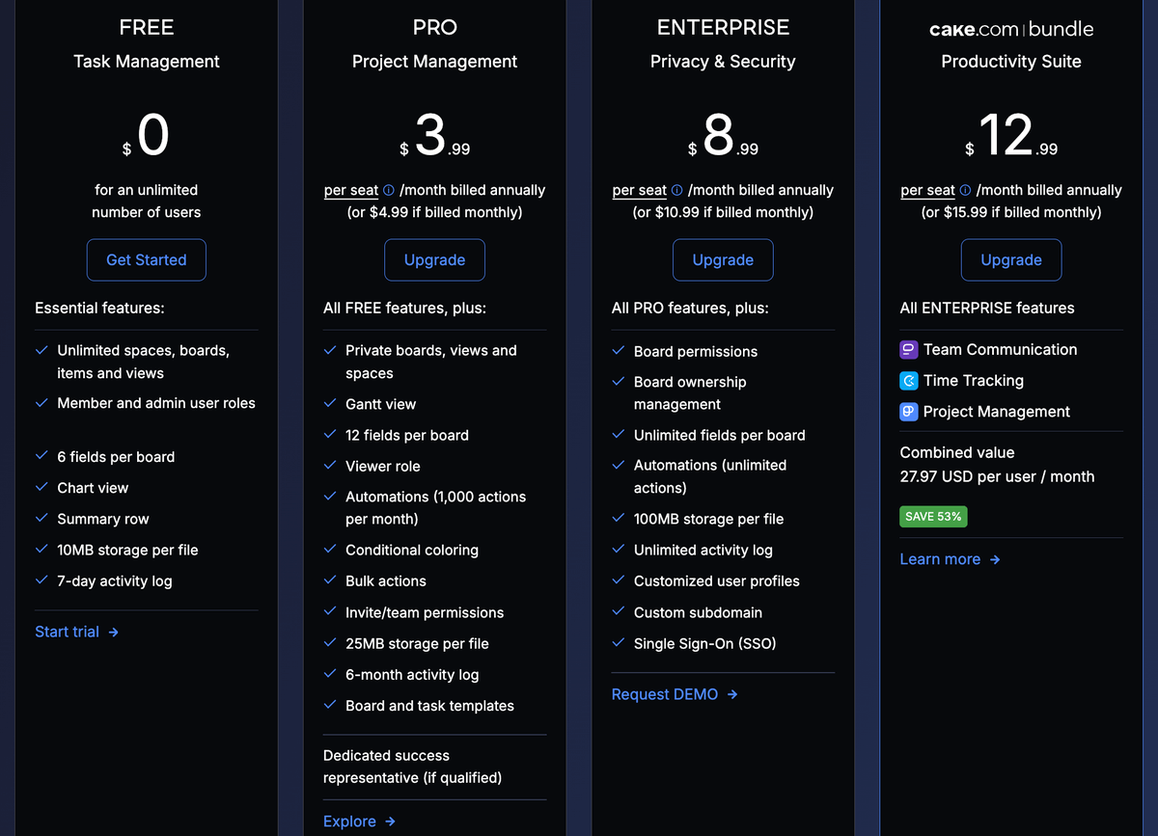Follow the Explore link in PRO
This screenshot has height=836, width=1158.
[x=349, y=822]
